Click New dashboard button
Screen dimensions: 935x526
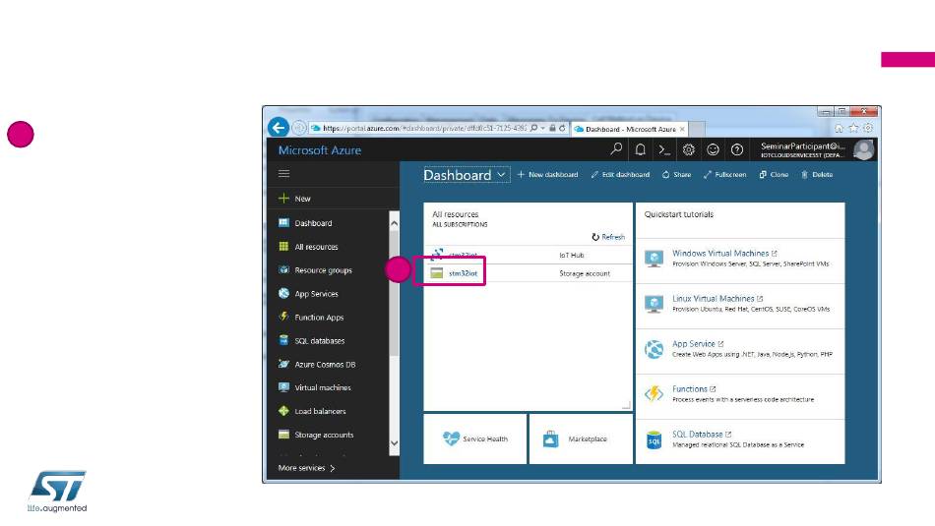click(x=547, y=175)
